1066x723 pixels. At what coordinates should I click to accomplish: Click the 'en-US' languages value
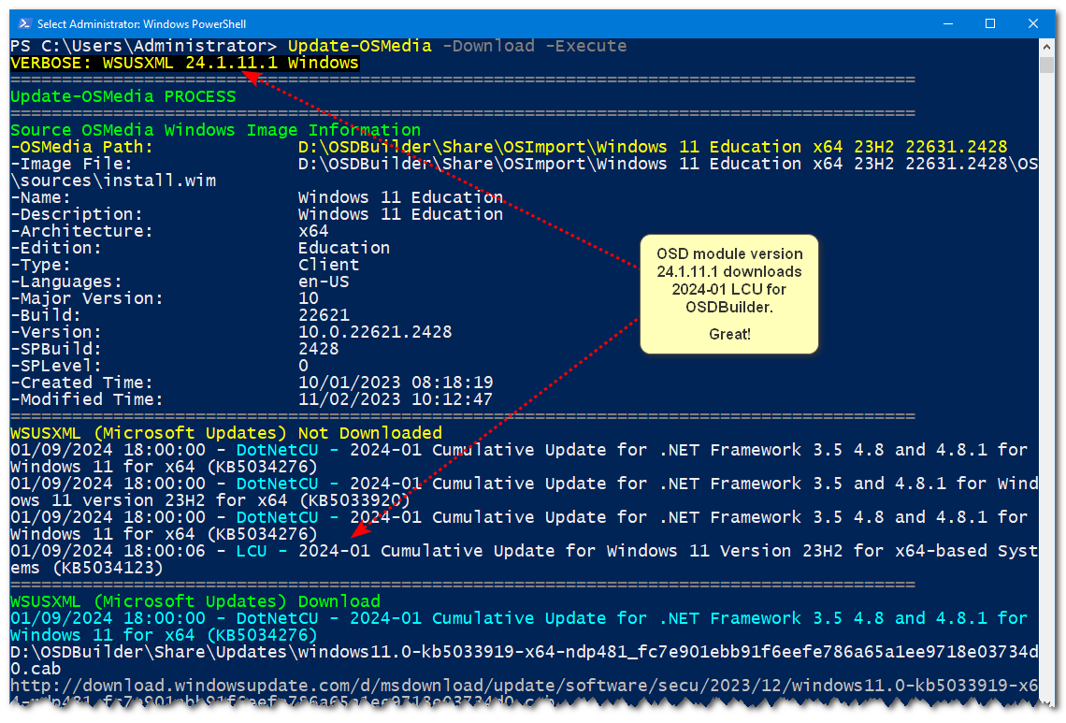pyautogui.click(x=324, y=282)
